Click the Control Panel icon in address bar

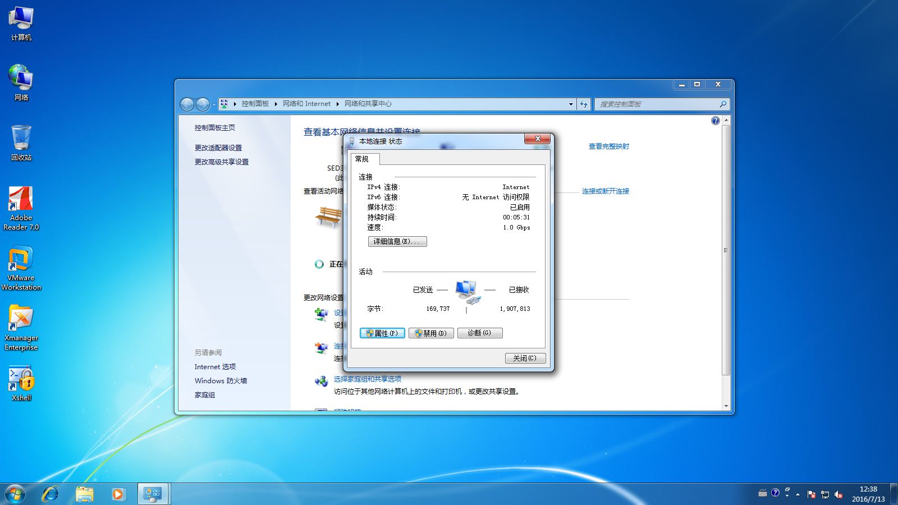pos(224,104)
